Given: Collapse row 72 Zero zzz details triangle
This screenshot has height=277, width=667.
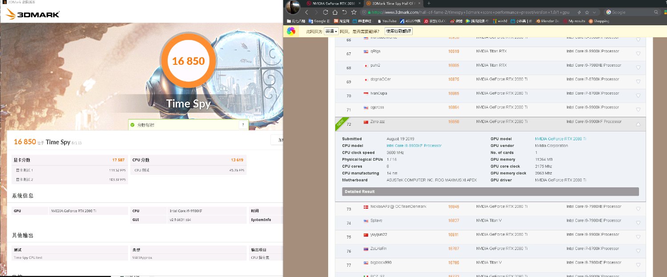Looking at the screenshot, I should [x=638, y=124].
